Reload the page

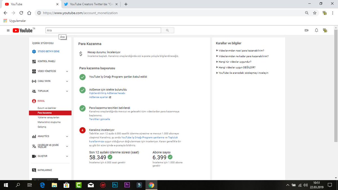pos(21,13)
